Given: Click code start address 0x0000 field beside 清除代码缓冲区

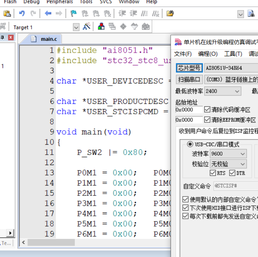Looking at the screenshot, I should 189,110.
